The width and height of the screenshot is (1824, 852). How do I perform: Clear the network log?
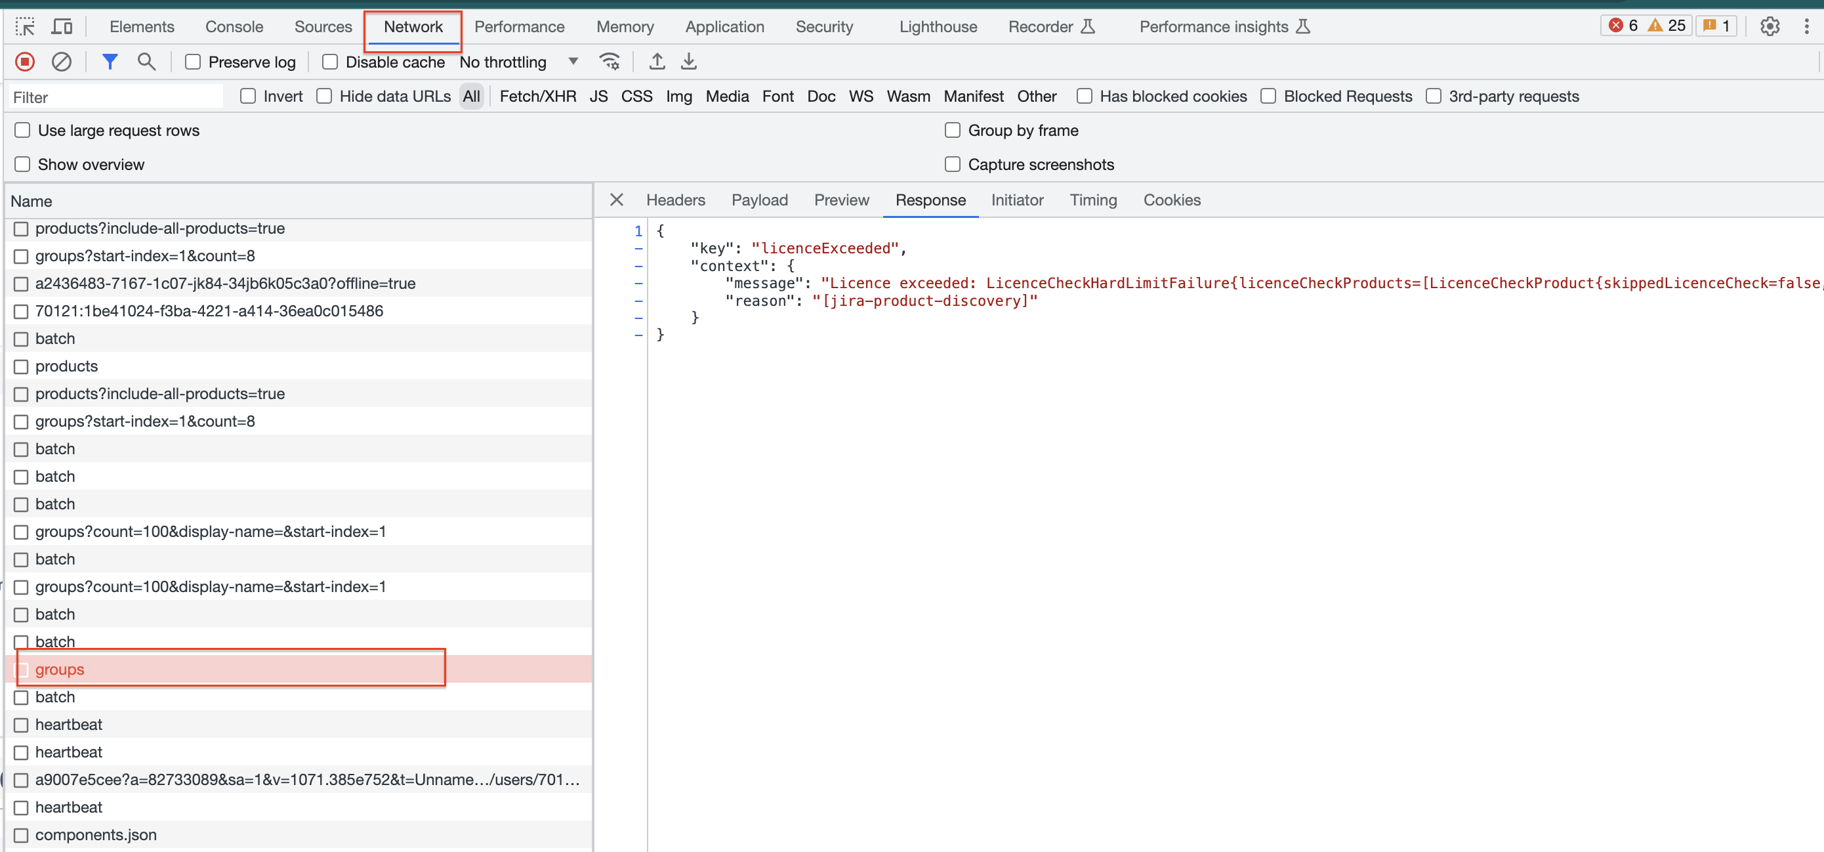tap(62, 62)
